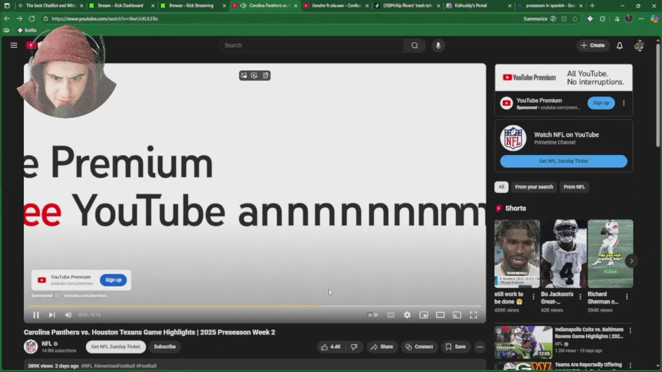The height and width of the screenshot is (372, 662).
Task: Go back in the browser
Action: pyautogui.click(x=7, y=19)
